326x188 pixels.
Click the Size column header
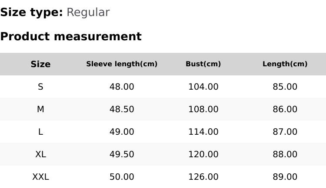[x=40, y=64]
